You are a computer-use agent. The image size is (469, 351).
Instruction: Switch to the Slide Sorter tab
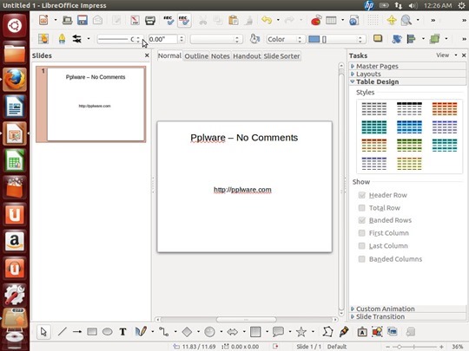click(x=281, y=55)
